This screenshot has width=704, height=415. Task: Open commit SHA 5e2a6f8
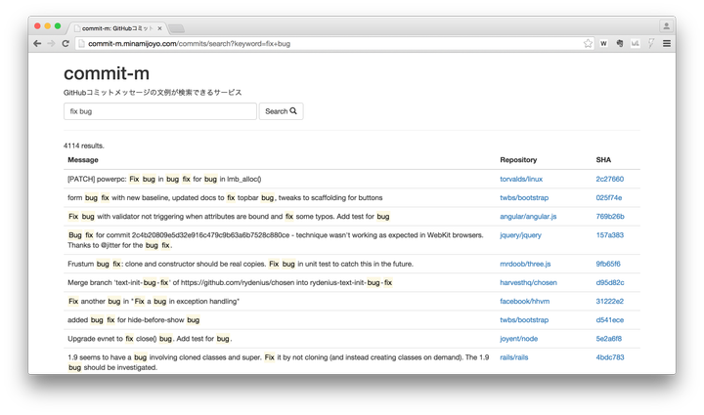coord(609,339)
